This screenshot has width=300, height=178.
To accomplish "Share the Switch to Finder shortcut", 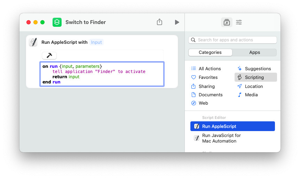I will coord(159,22).
